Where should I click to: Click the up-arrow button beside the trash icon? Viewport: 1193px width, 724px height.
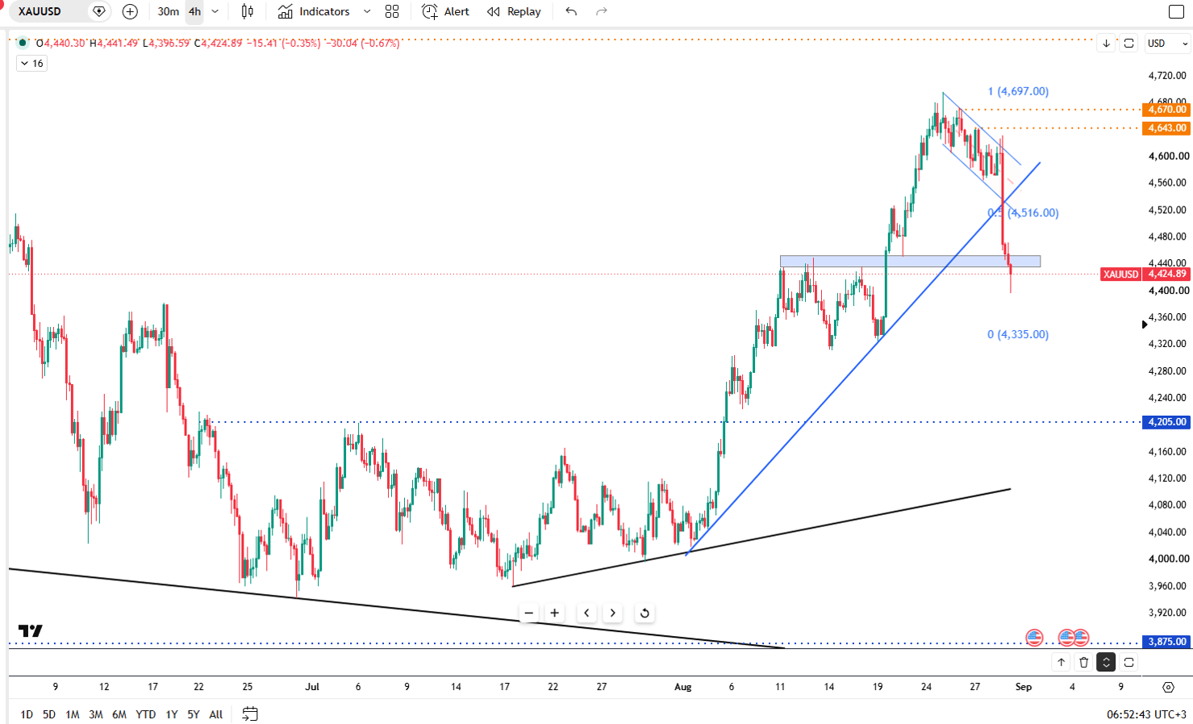point(1061,662)
